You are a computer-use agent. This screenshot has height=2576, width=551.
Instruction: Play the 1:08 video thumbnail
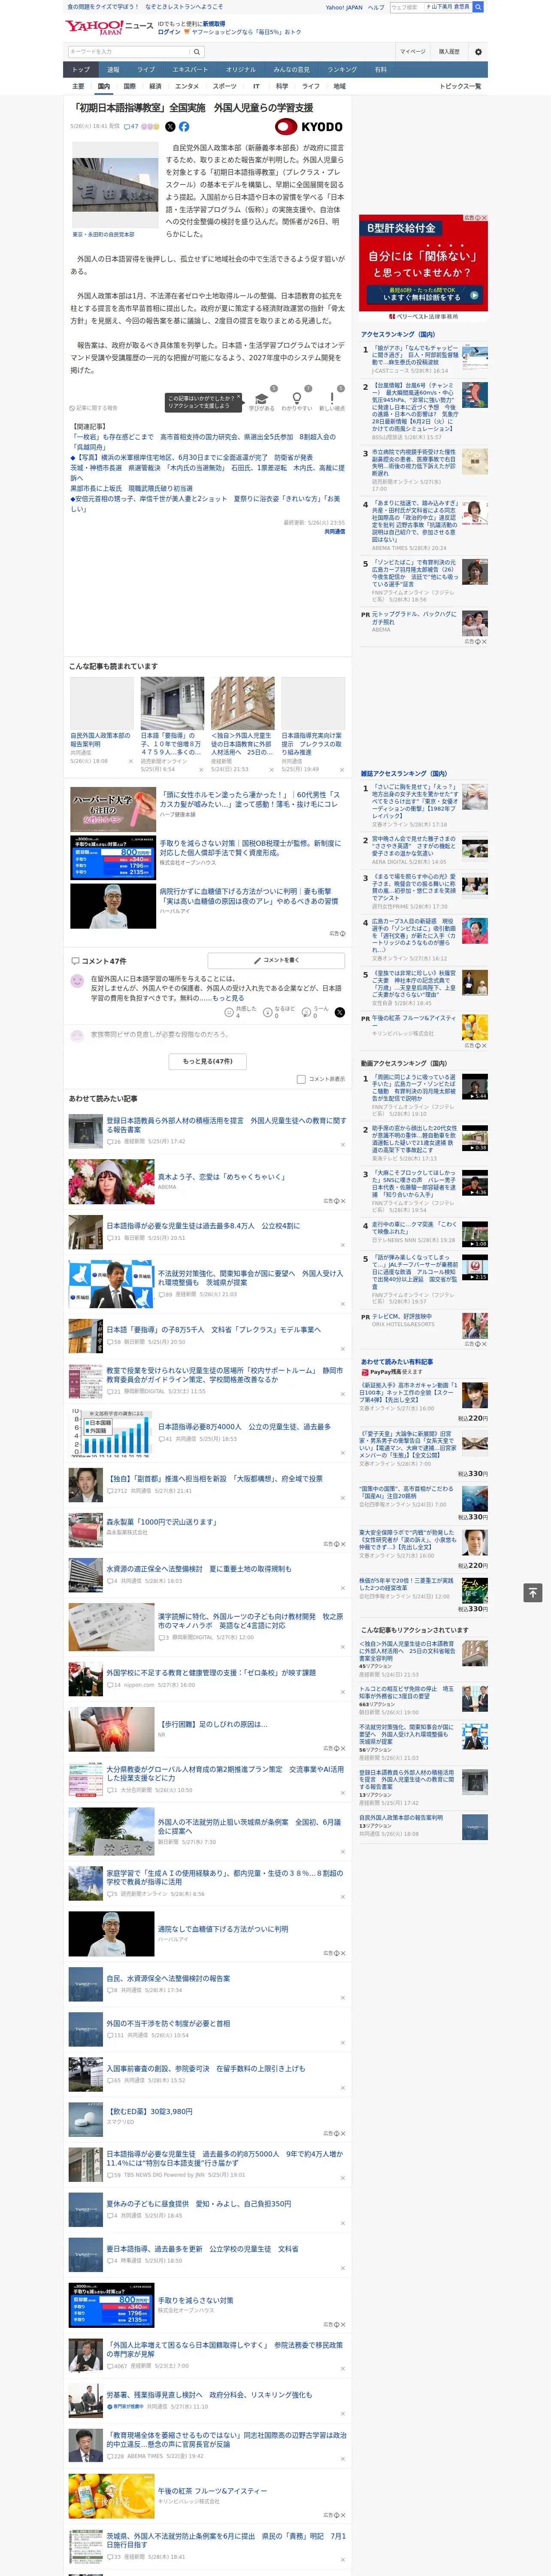pyautogui.click(x=475, y=1234)
